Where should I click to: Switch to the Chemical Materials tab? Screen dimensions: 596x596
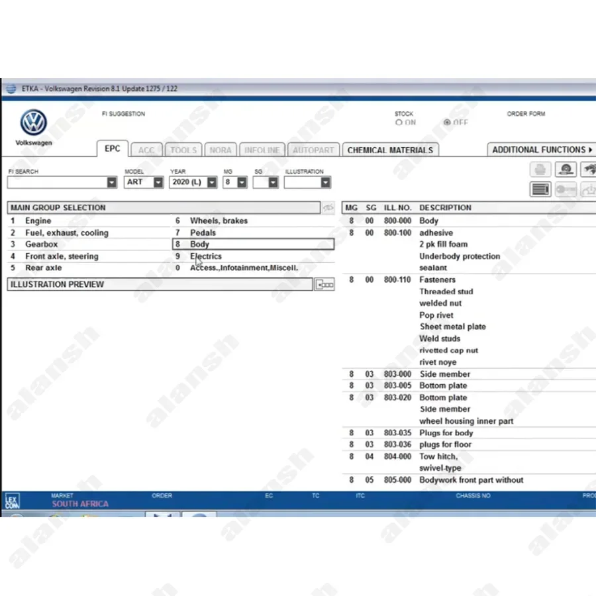pyautogui.click(x=390, y=150)
